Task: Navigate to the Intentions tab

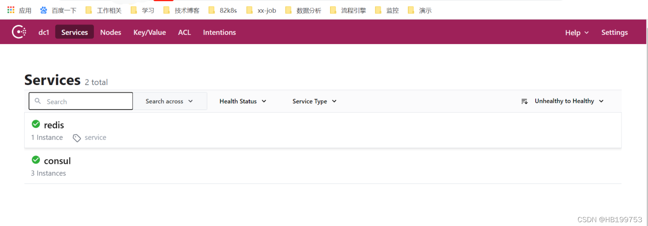Action: pos(219,32)
